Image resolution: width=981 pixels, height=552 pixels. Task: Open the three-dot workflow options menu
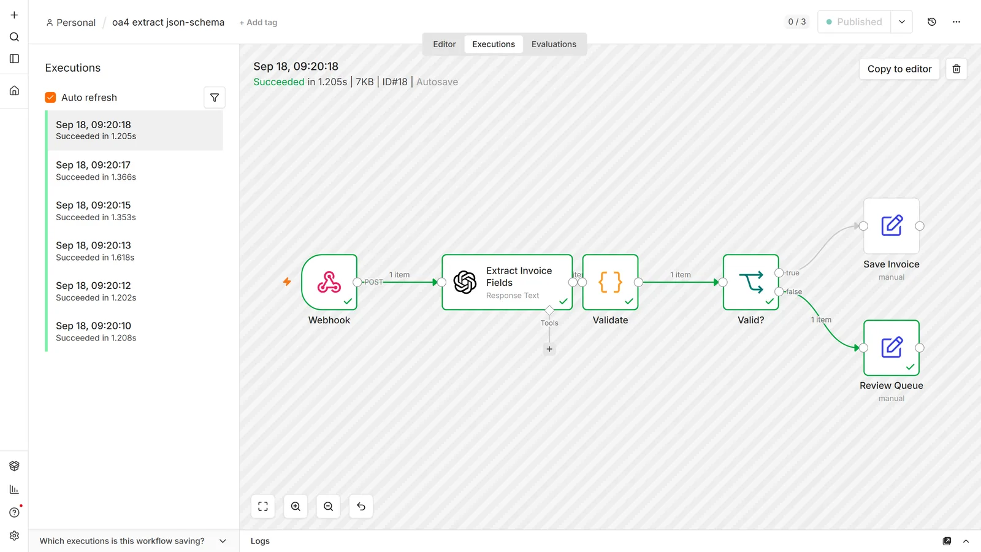956,22
